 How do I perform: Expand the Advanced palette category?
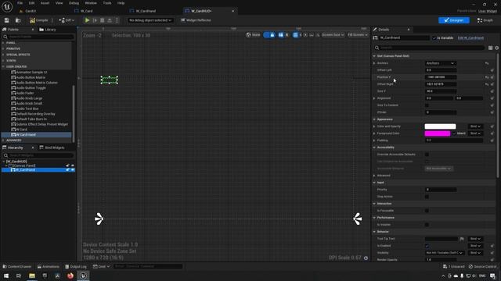(x=14, y=140)
